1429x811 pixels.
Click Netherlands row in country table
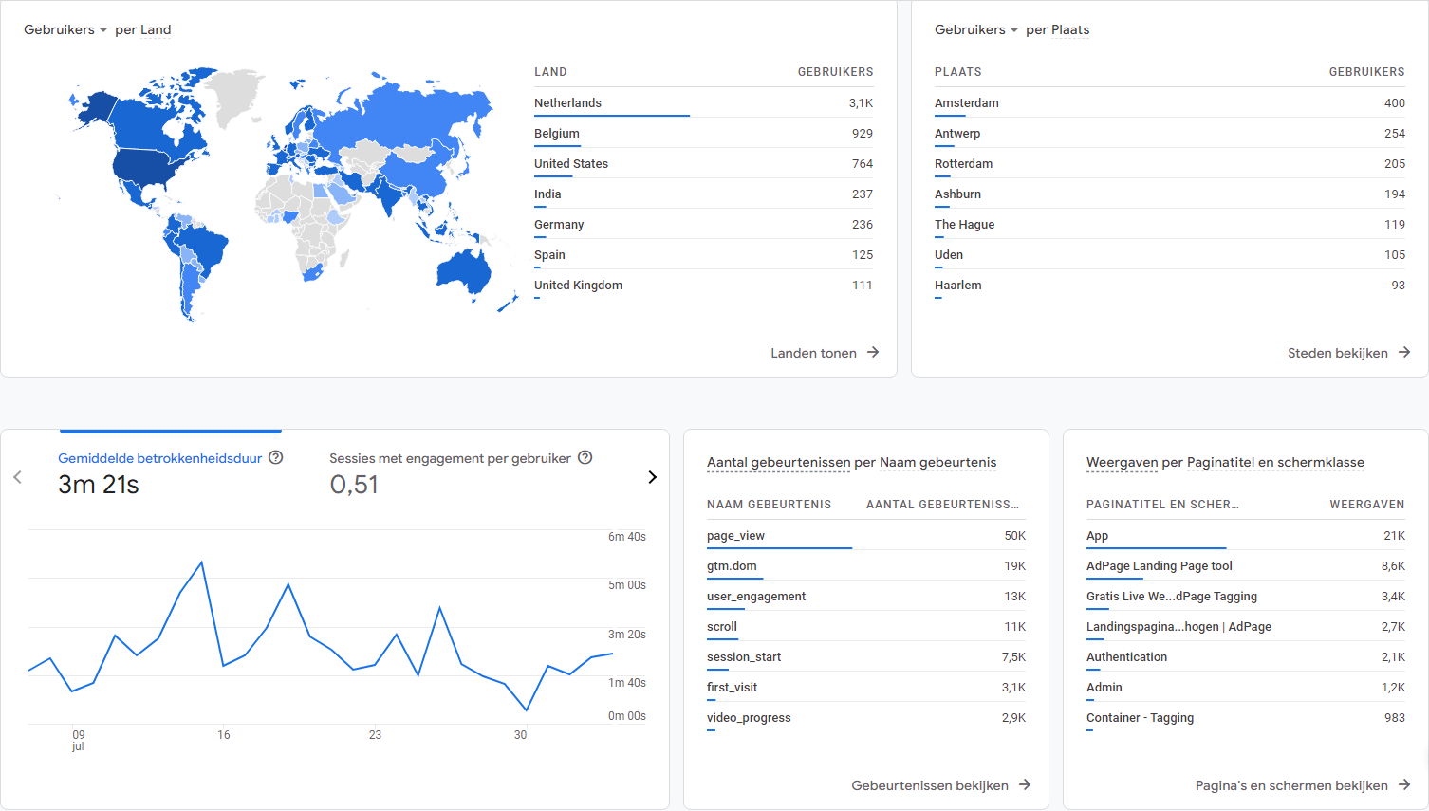click(x=703, y=102)
